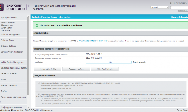188x112 pixels.
Task: Click the last check date 28 Feb 2016 21:37:49
Action: point(94,54)
